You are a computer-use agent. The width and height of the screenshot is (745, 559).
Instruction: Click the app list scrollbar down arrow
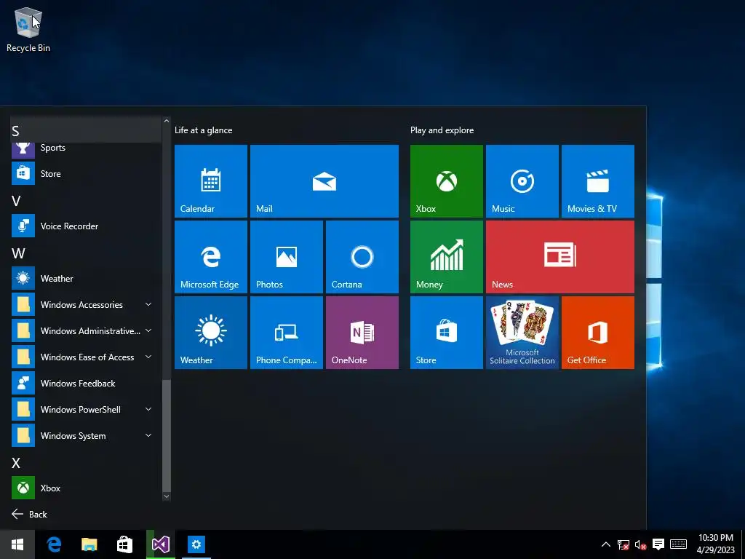click(167, 496)
